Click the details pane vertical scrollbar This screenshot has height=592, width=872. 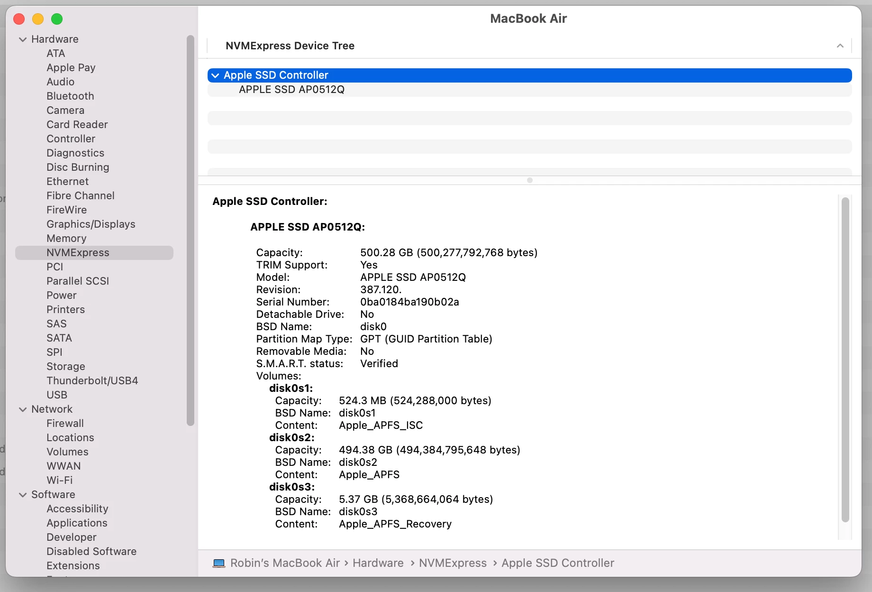pos(845,360)
